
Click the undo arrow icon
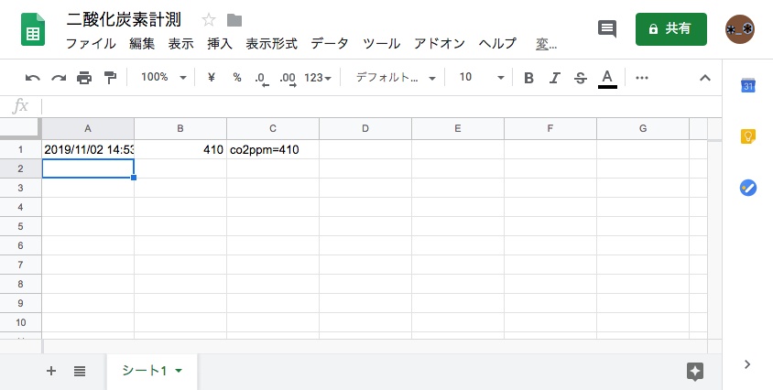[x=33, y=78]
